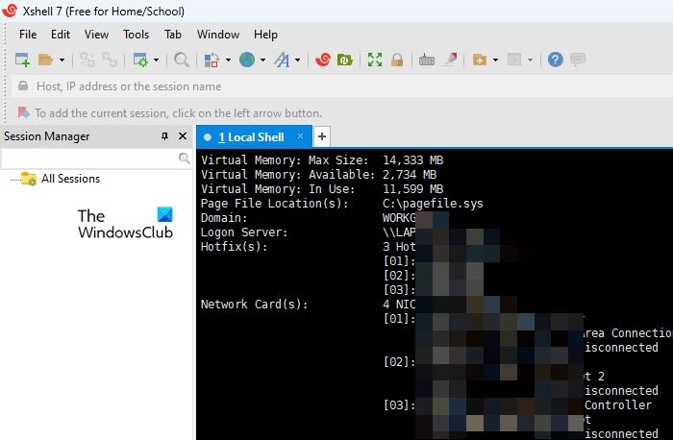
Task: Expand the Font dropdown arrow
Action: point(297,60)
